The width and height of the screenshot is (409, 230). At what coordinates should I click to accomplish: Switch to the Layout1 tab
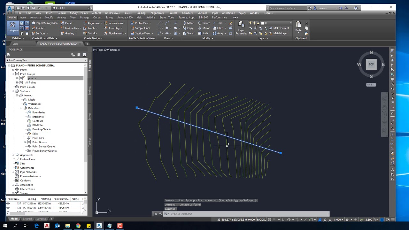point(27,218)
